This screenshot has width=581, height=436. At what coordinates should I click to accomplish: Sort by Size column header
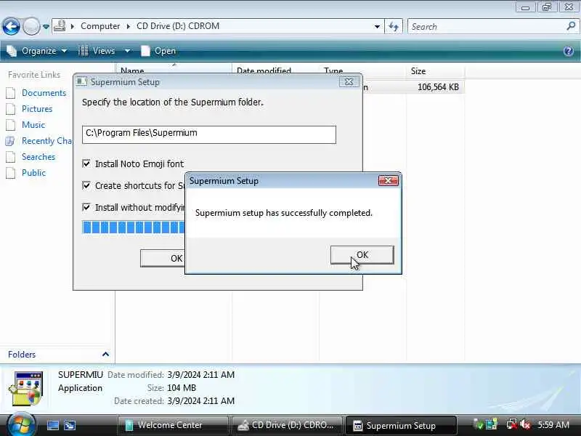point(435,70)
